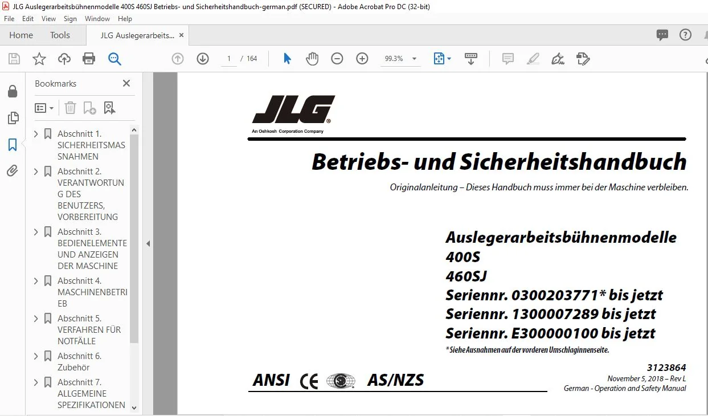Switch to the Home tab
Screen dimensions: 708x416
(21, 35)
